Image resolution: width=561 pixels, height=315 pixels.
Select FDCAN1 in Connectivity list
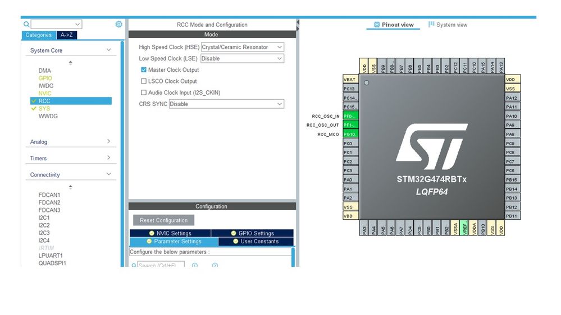point(49,195)
